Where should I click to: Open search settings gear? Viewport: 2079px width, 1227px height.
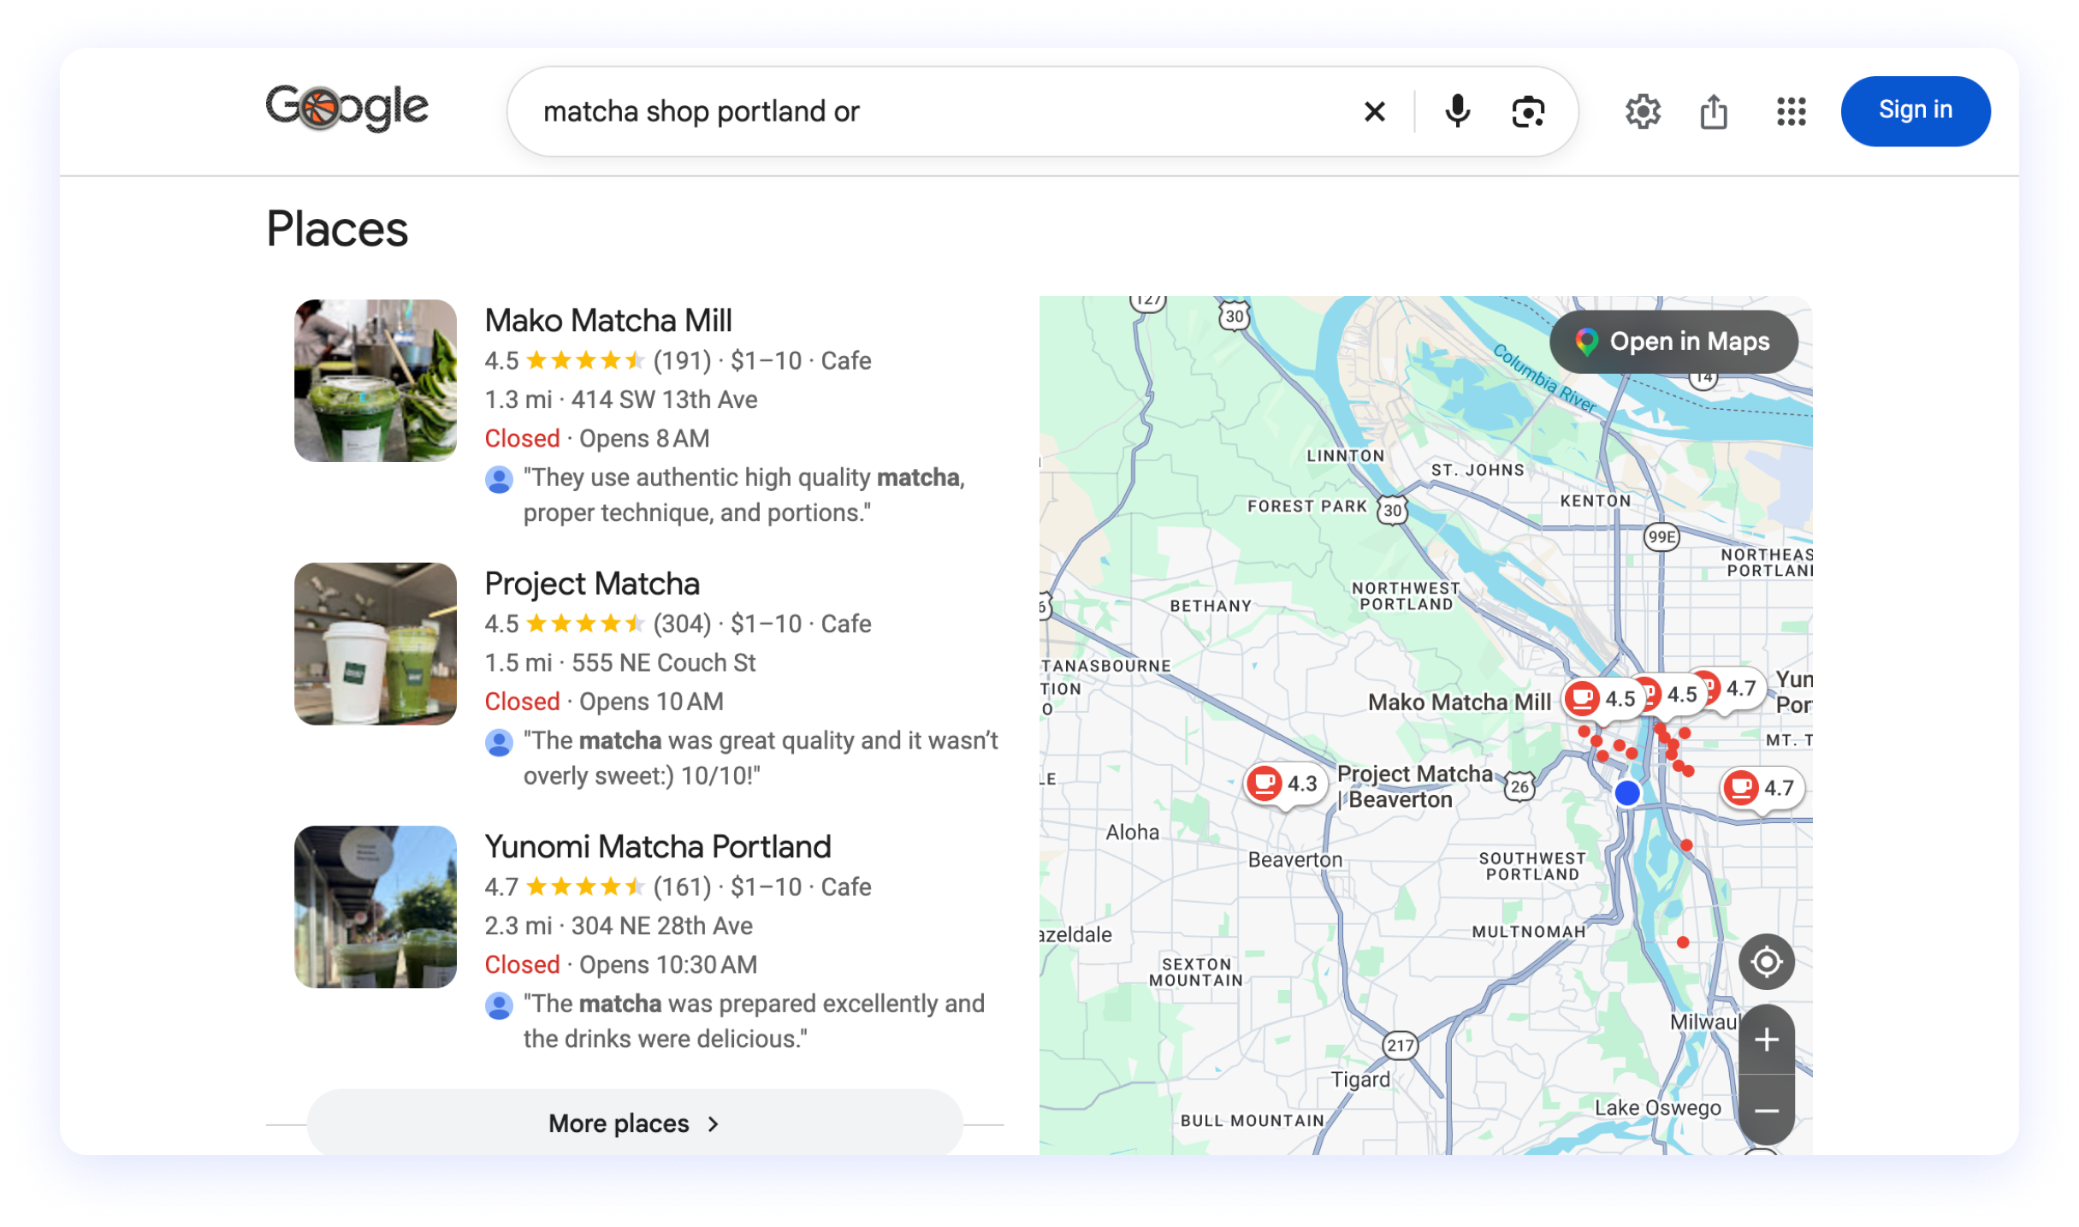[1643, 111]
